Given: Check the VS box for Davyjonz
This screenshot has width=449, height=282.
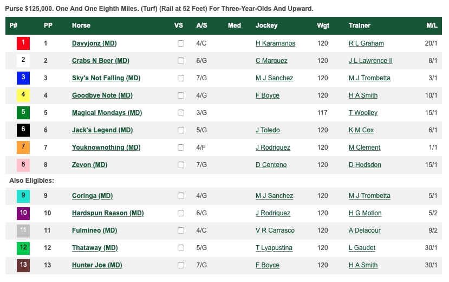Looking at the screenshot, I should pyautogui.click(x=181, y=43).
